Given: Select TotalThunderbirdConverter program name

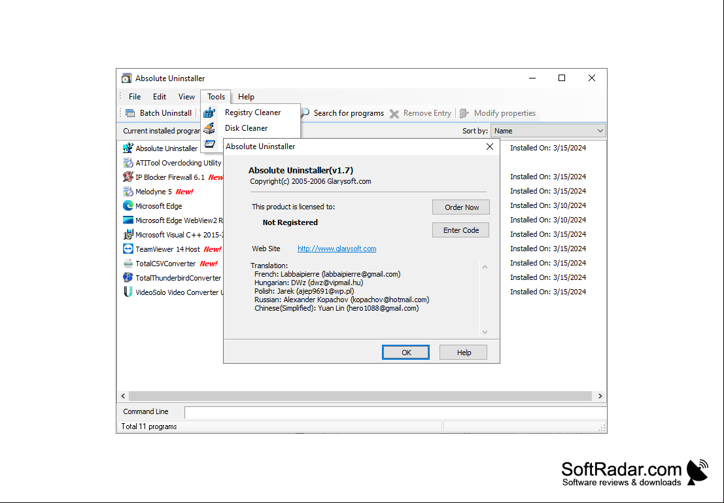Looking at the screenshot, I should (179, 278).
